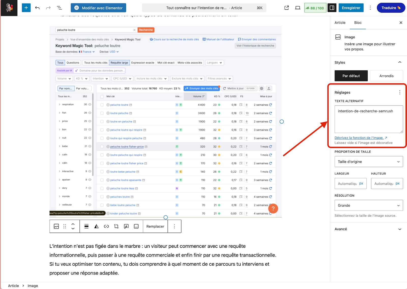Switch to the Article sidebar tab
This screenshot has width=407, height=289.
pos(340,23)
